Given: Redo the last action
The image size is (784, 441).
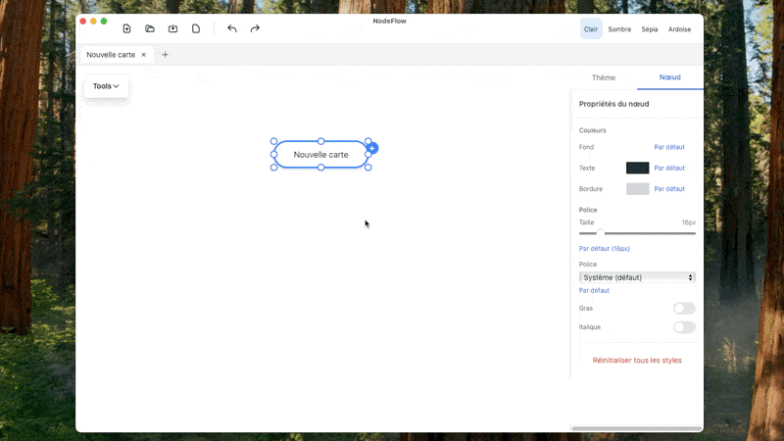Looking at the screenshot, I should click(x=255, y=28).
